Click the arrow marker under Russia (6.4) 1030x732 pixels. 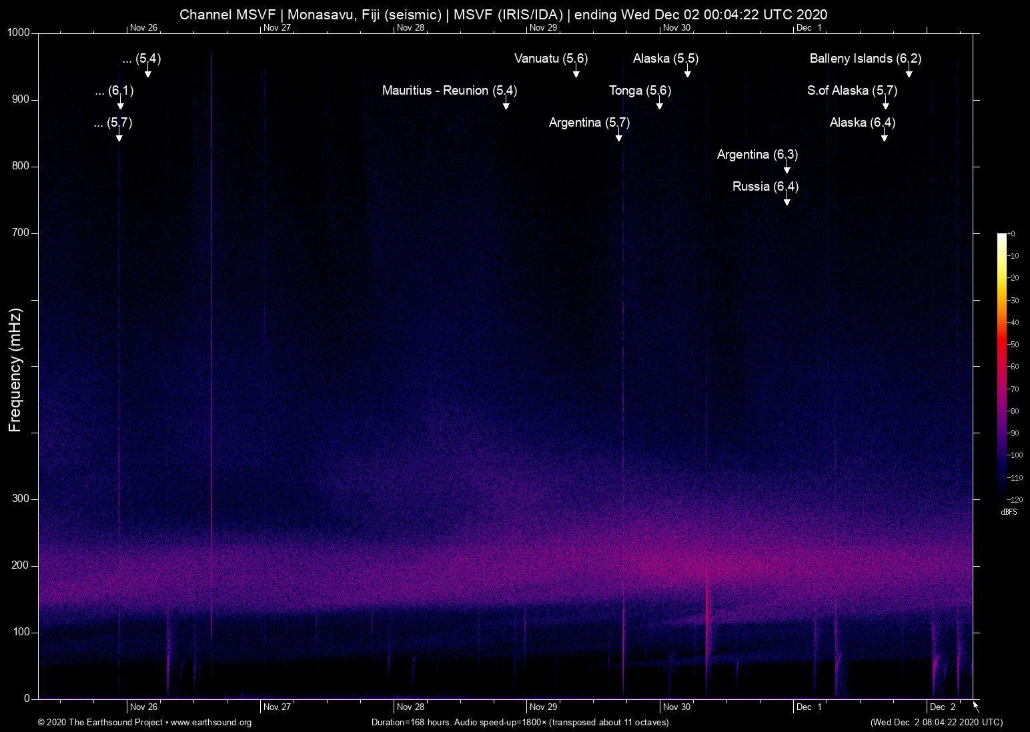pos(787,200)
